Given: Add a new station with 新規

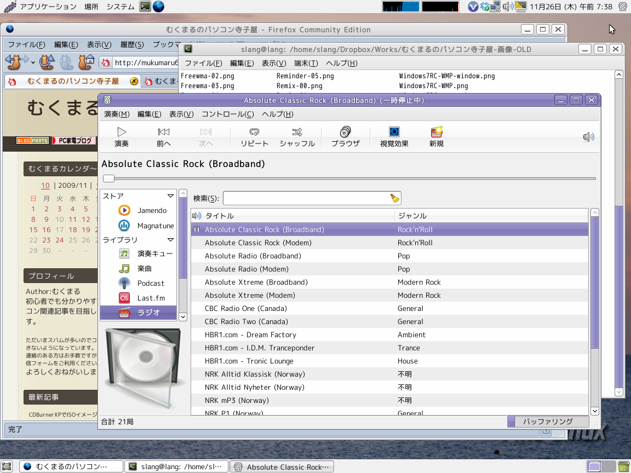Looking at the screenshot, I should click(x=436, y=137).
